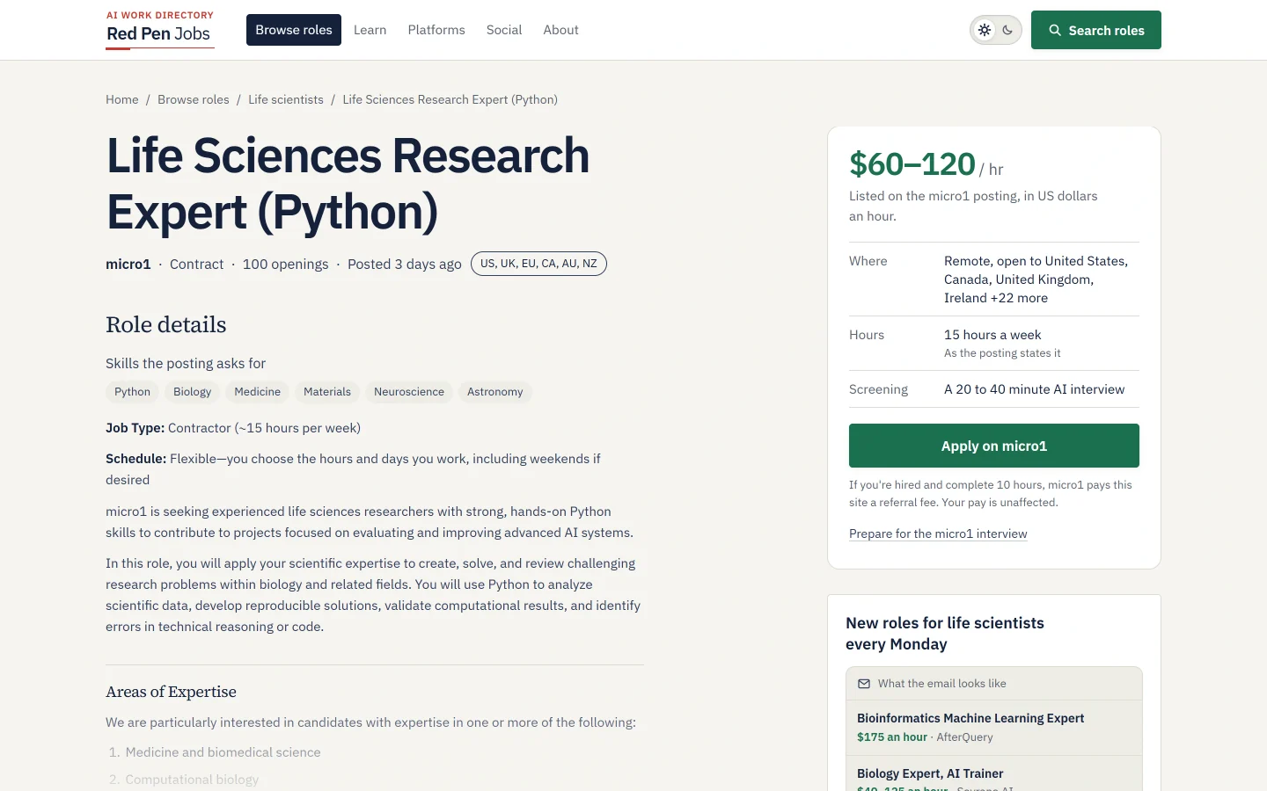The height and width of the screenshot is (791, 1267).
Task: Switch to dark mode moon icon
Action: [1007, 30]
